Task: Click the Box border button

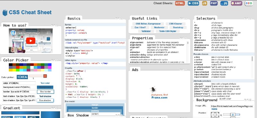Action: [45, 92]
